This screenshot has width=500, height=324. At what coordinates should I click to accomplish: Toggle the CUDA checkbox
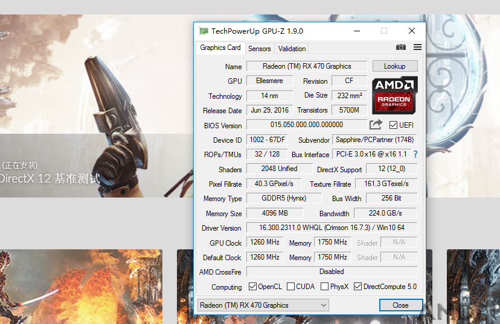[290, 287]
